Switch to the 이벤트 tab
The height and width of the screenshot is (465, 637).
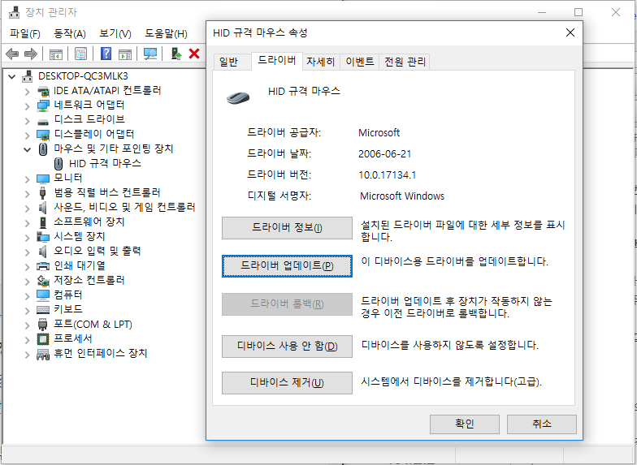coord(359,62)
